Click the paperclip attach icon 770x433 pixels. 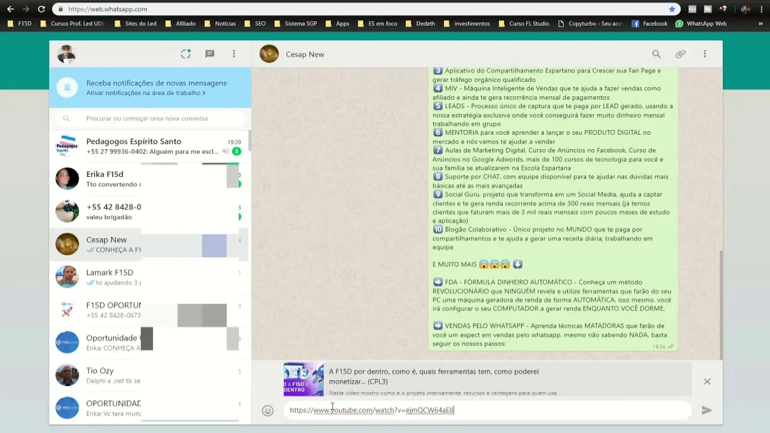[680, 54]
